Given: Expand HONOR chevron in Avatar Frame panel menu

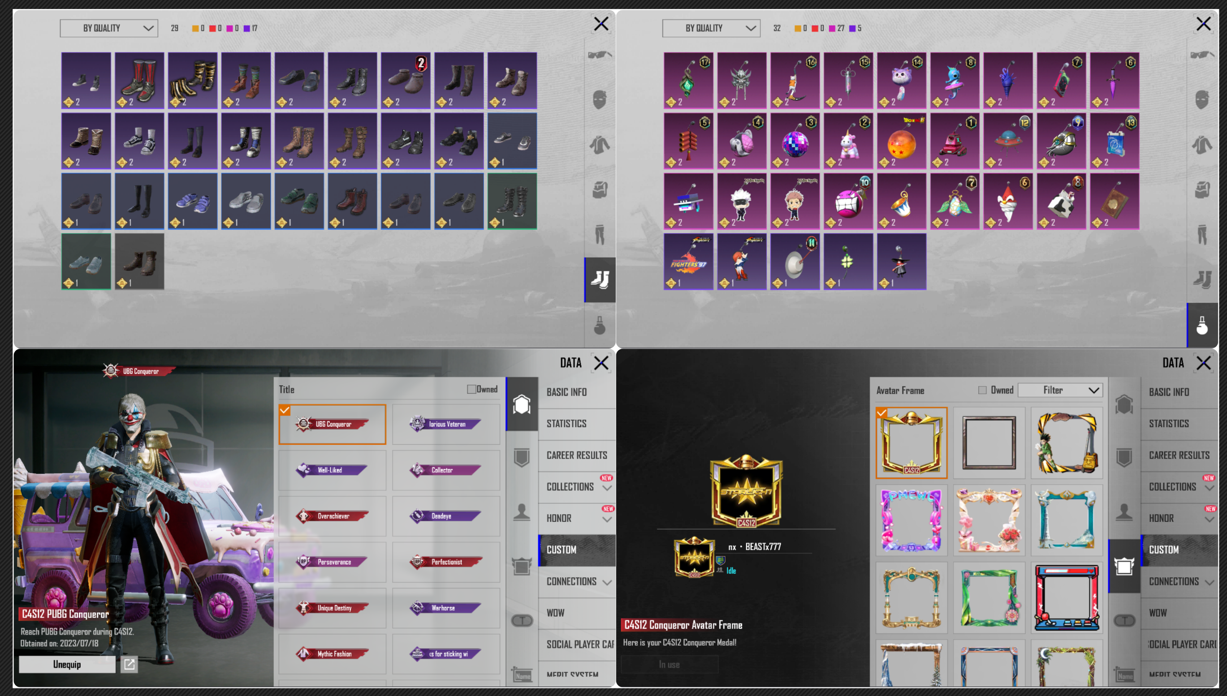Looking at the screenshot, I should (x=1210, y=519).
